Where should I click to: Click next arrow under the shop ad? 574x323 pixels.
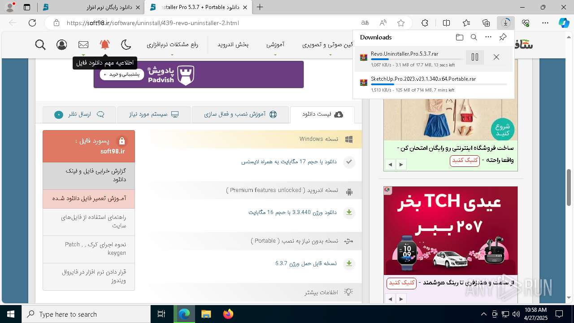[401, 165]
